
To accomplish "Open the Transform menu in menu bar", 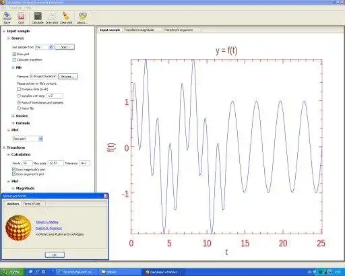I will tap(15, 7).
